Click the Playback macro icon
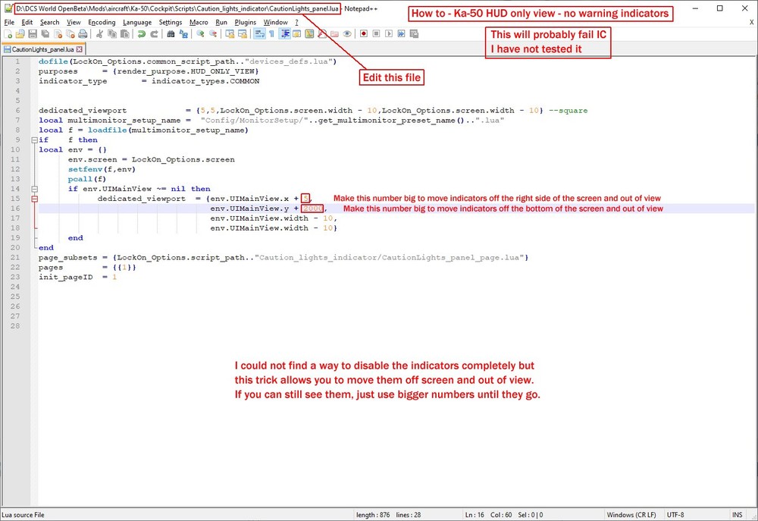 click(x=389, y=34)
